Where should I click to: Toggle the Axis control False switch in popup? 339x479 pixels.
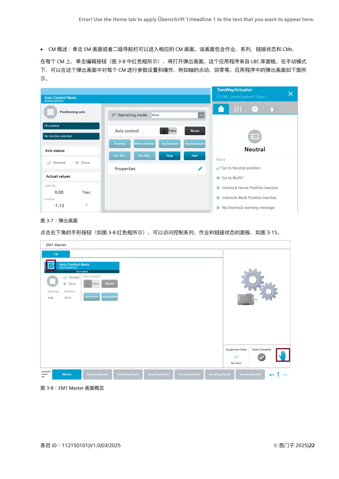click(168, 131)
